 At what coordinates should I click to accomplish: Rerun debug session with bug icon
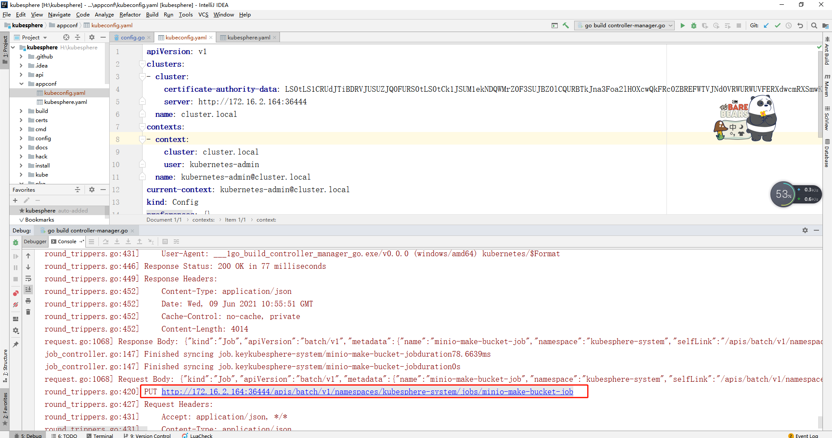pyautogui.click(x=16, y=242)
